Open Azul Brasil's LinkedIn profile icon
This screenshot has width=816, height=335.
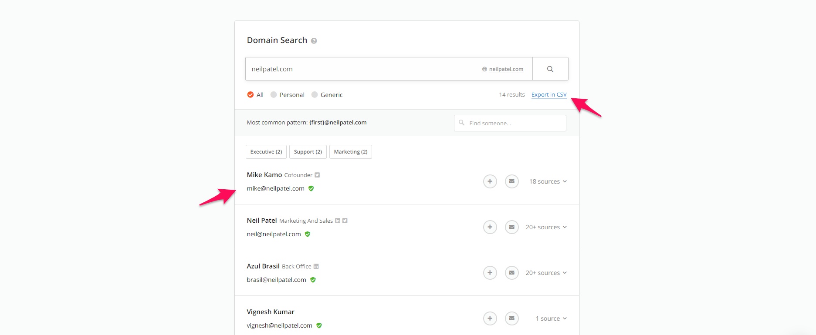click(316, 267)
